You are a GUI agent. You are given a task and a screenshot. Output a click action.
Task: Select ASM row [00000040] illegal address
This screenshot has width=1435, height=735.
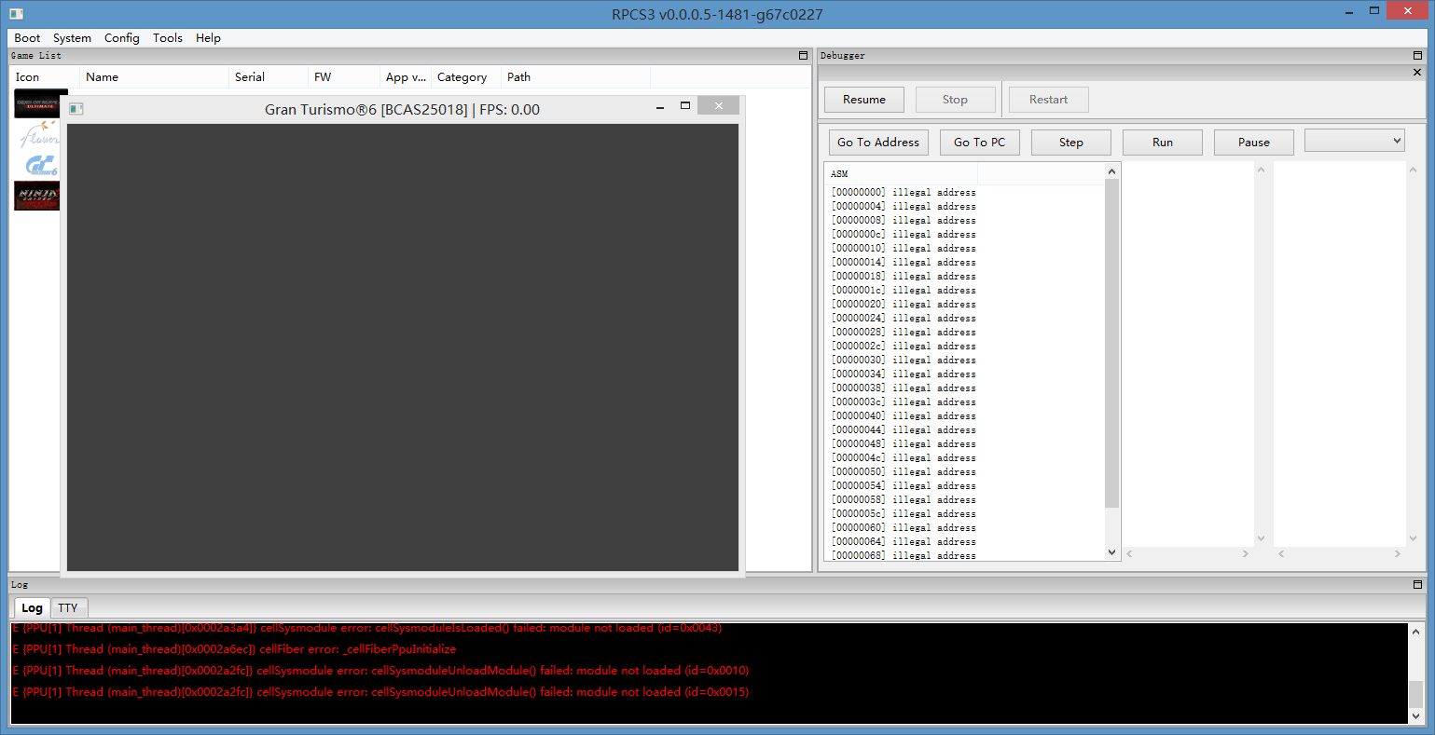[904, 416]
